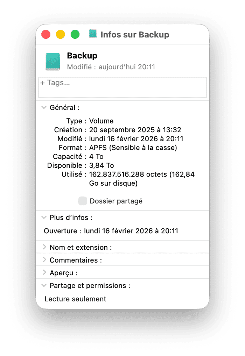Screen dimensions: 245x356
Task: Collapse the Général section chevron
Action: coord(44,107)
